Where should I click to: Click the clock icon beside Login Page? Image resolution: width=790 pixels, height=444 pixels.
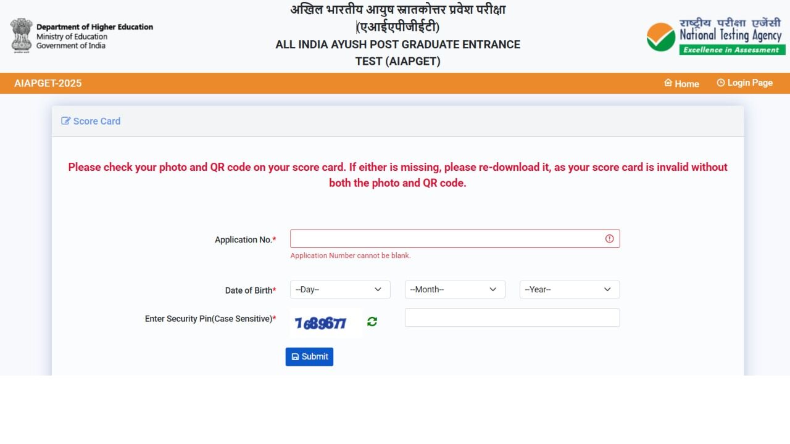[721, 83]
